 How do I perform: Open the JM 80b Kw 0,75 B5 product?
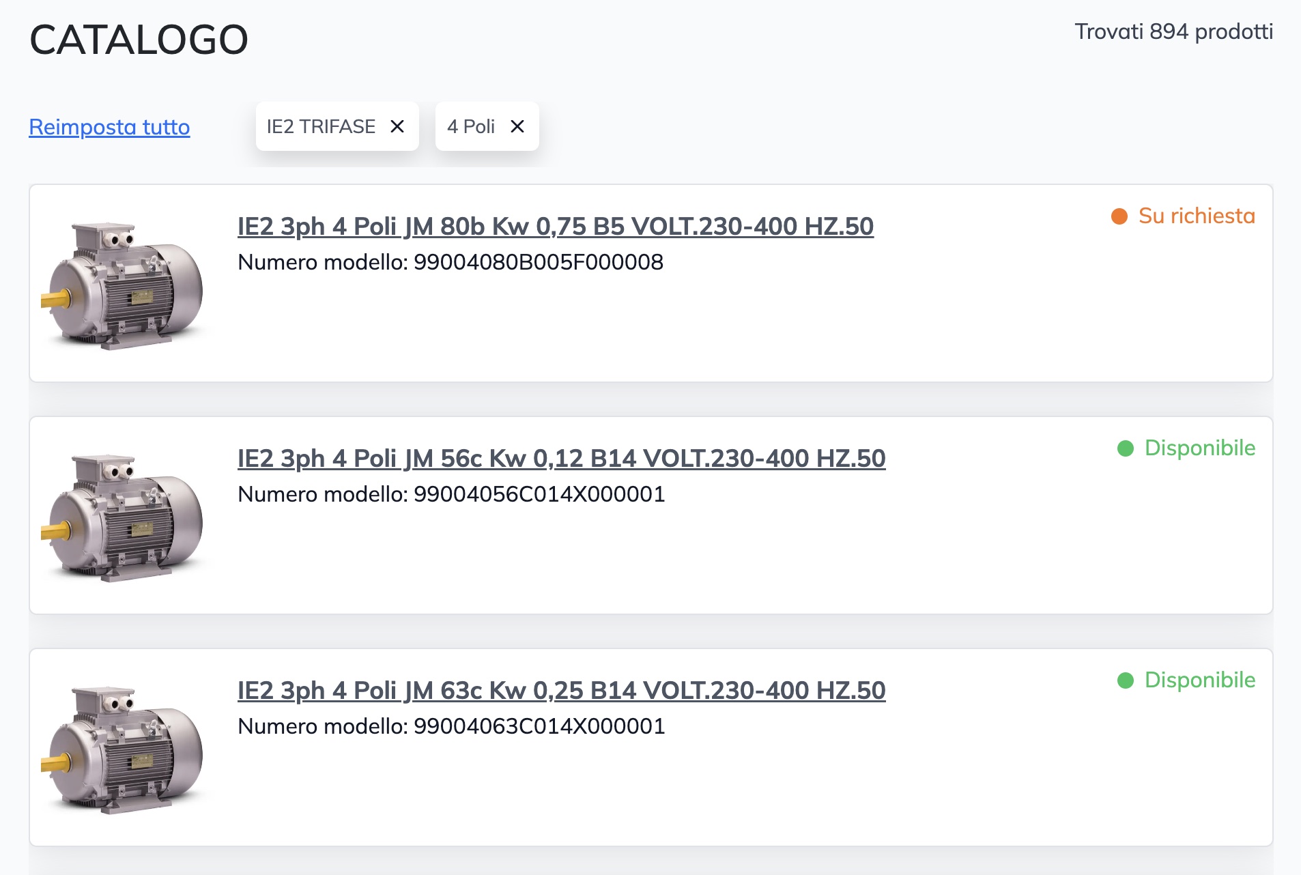555,227
